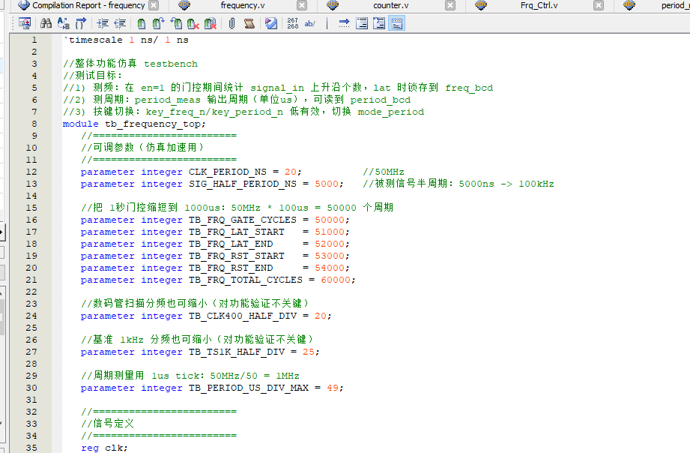The width and height of the screenshot is (690, 453).
Task: Click the highlighted rightmost toolbar icon
Action: coord(396,23)
